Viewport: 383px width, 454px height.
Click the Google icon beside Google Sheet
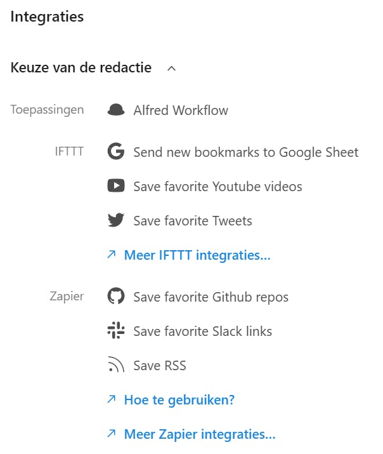[x=115, y=152]
